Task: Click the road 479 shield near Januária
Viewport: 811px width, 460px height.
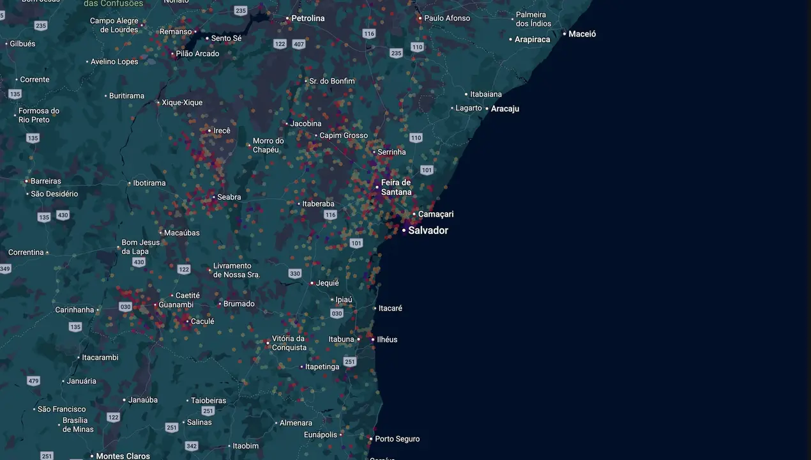Action: point(34,381)
